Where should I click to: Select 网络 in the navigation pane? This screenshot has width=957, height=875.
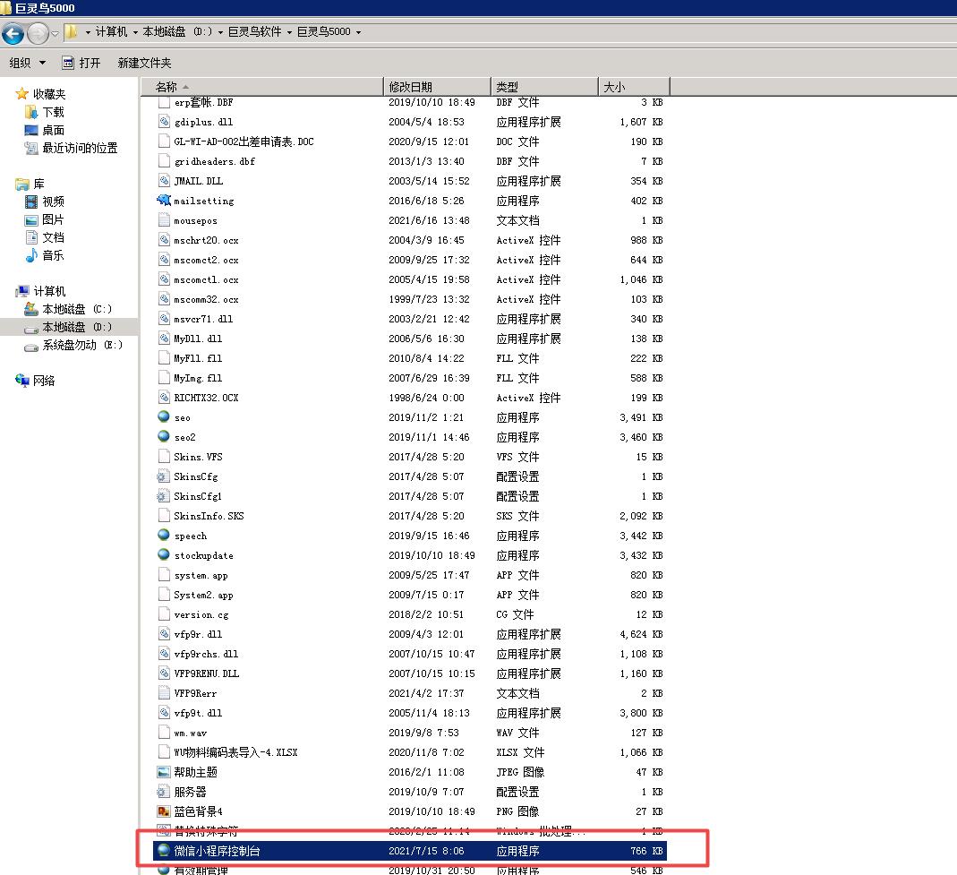pyautogui.click(x=44, y=381)
